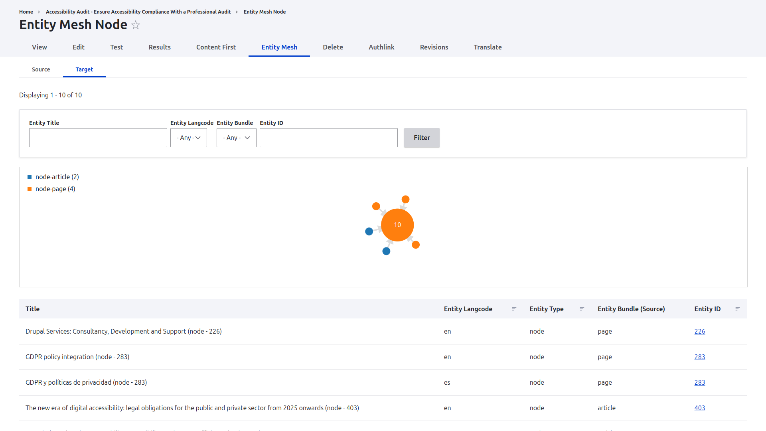Viewport: 766px width, 431px height.
Task: Select the new era of digital accessibility title
Action: click(192, 408)
